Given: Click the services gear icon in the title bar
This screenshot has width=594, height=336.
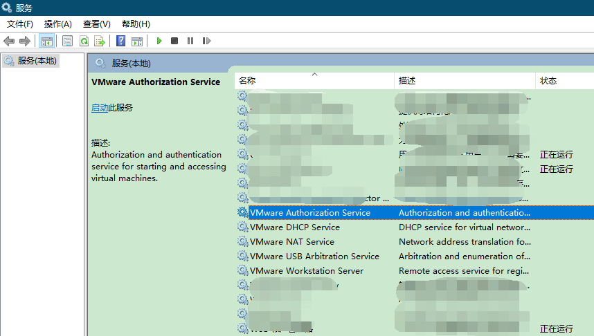Looking at the screenshot, I should pyautogui.click(x=7, y=7).
